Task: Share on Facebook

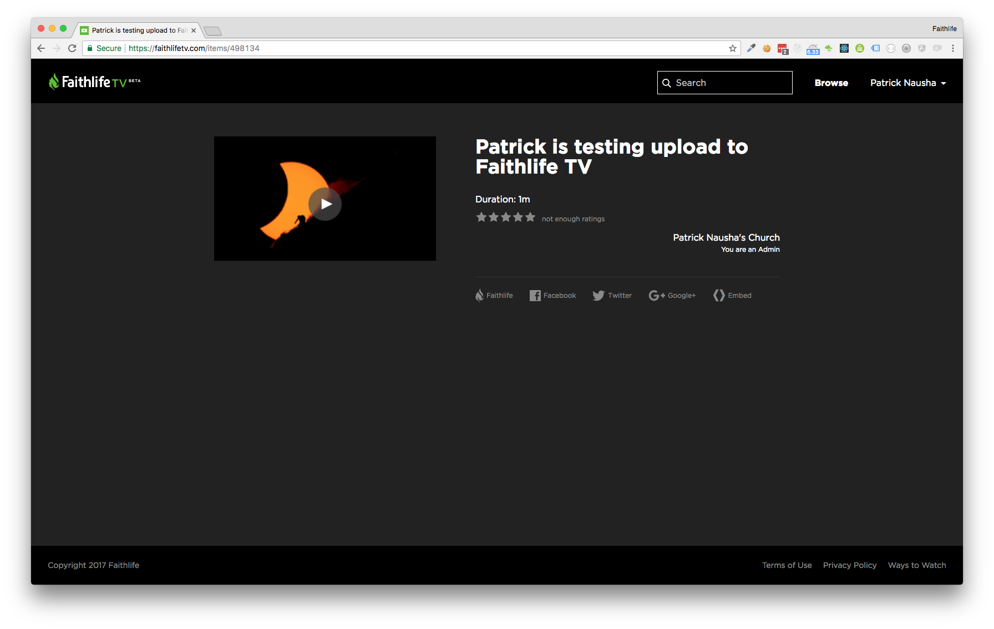Action: (x=552, y=296)
